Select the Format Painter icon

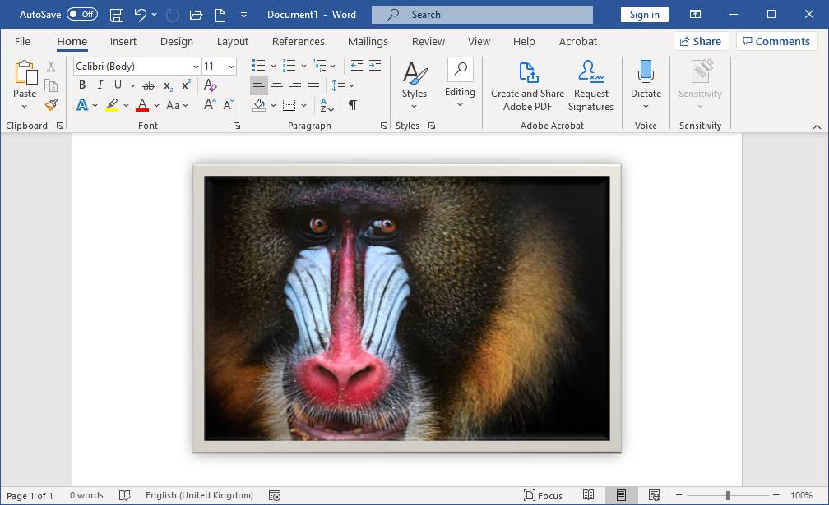[x=49, y=105]
